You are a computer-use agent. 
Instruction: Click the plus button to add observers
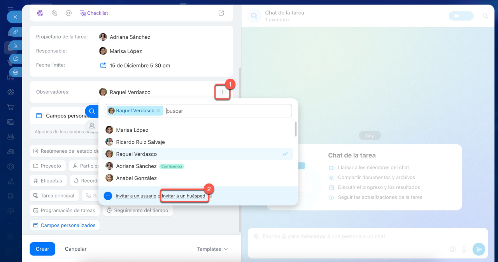point(222,92)
